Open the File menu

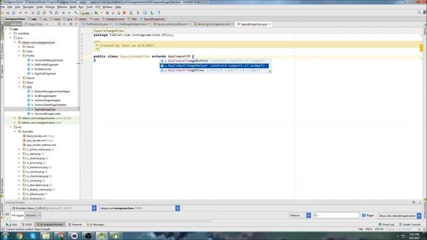[3, 7]
